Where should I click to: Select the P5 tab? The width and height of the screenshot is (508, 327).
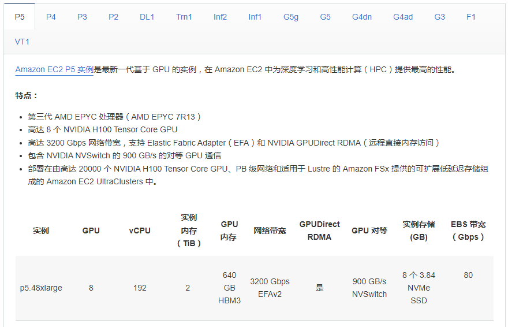click(20, 17)
